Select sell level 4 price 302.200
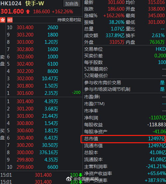The image size is (166, 184). tap(25, 71)
